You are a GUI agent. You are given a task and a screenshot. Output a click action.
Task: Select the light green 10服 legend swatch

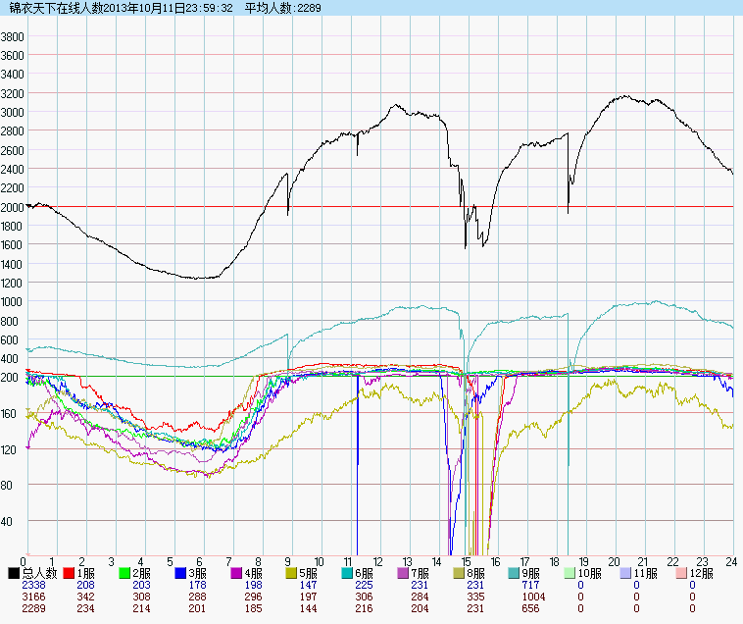point(570,573)
